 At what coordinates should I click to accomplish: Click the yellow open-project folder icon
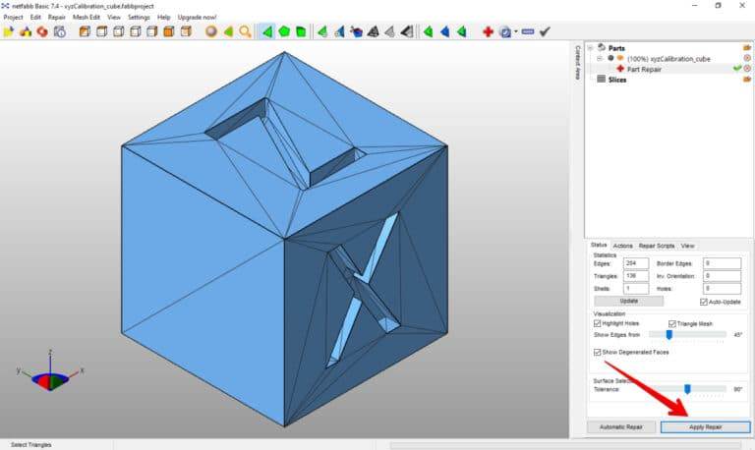(x=8, y=31)
